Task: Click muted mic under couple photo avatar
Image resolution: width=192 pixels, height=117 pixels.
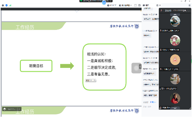Action: (161, 31)
